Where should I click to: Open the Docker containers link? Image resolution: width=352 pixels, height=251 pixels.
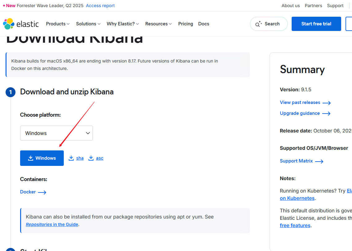[x=28, y=192]
